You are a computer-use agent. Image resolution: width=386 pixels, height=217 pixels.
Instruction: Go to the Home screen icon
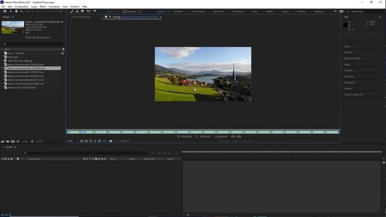tap(5, 11)
